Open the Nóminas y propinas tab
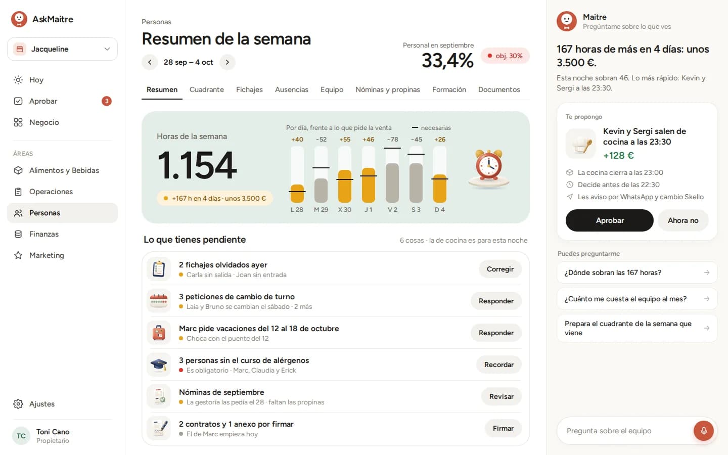The width and height of the screenshot is (728, 455). [388, 89]
